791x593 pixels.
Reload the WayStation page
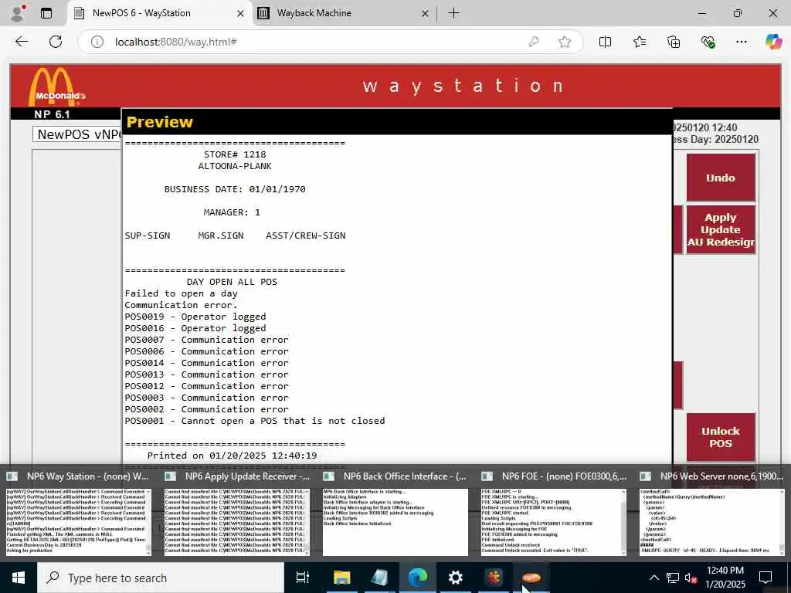pyautogui.click(x=56, y=42)
